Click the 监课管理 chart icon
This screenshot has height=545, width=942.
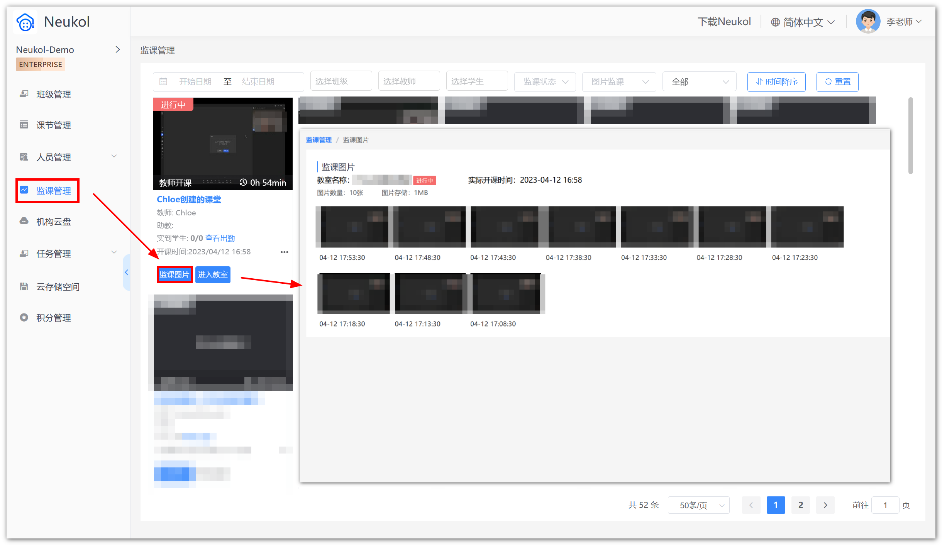coord(24,190)
